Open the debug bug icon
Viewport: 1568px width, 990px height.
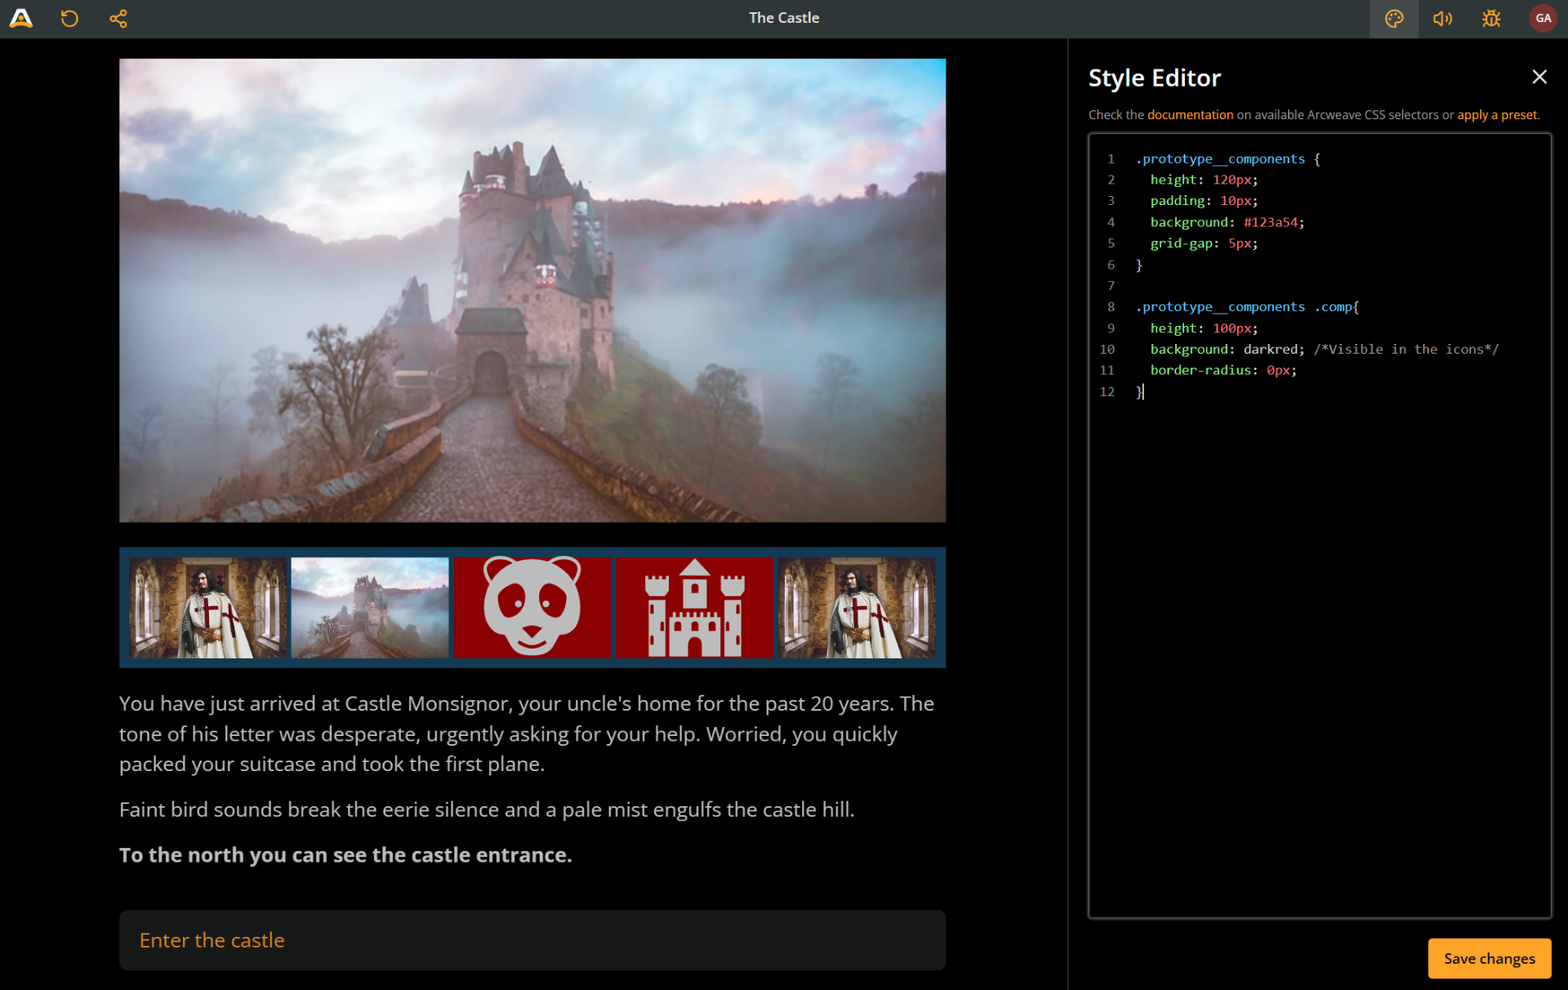1490,18
